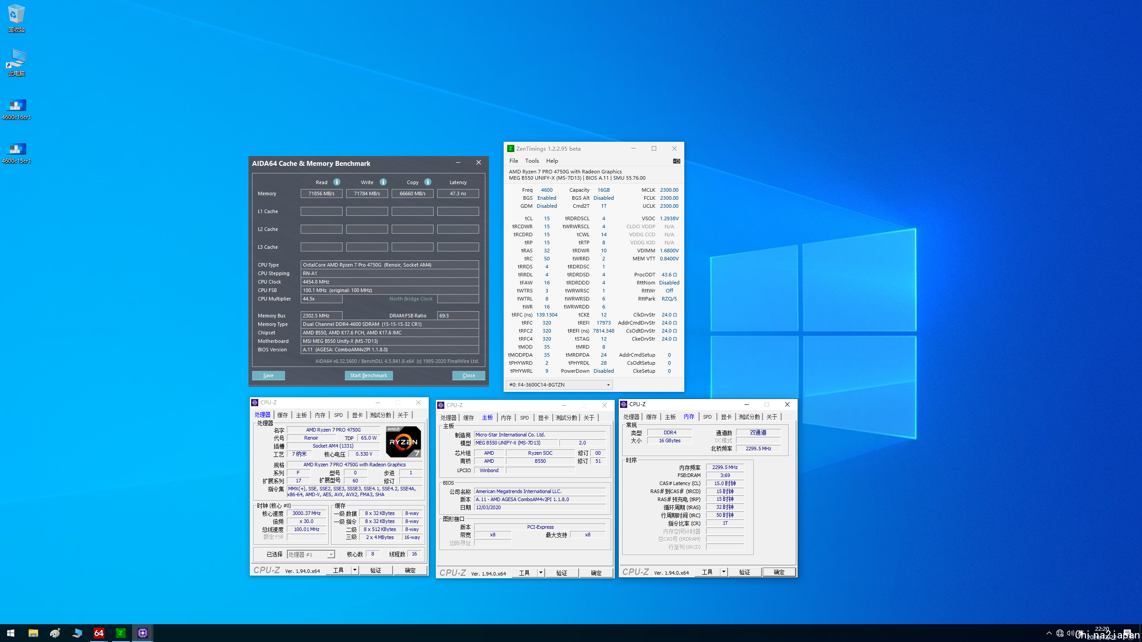
Task: Click the CPU Type field in AIDA64
Action: coord(389,265)
